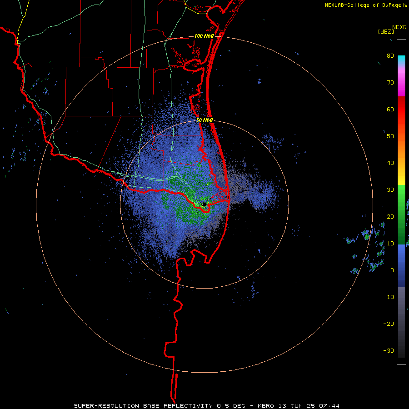The height and width of the screenshot is (409, 409).
Task: Click the '40' value on dBZ scale
Action: (x=390, y=163)
